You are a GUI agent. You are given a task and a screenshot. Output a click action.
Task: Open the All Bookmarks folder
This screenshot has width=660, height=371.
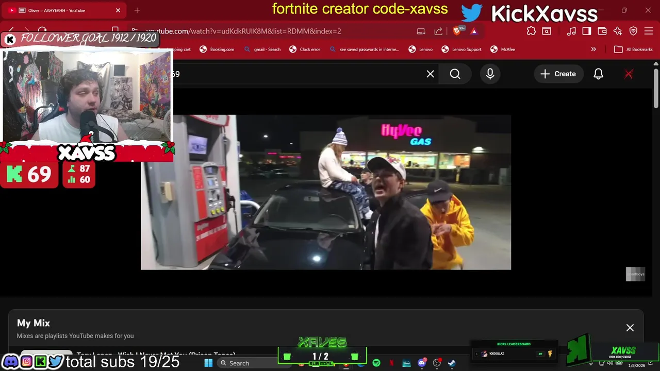633,49
